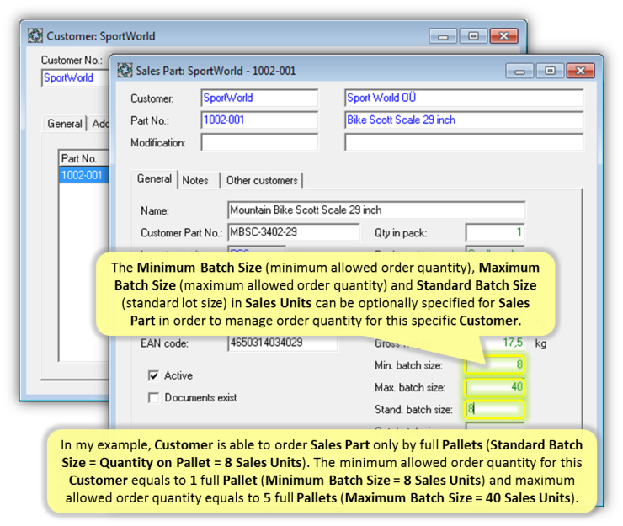Uncheck the Active checkbox
The image size is (623, 526).
[153, 375]
